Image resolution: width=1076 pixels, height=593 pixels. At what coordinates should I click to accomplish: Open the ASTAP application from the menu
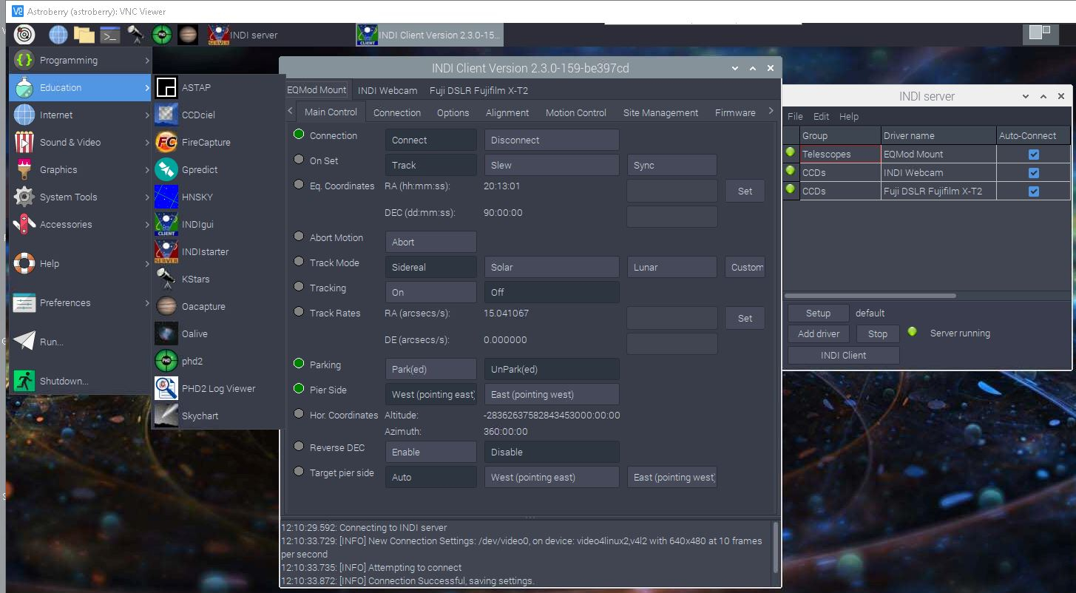[218, 87]
